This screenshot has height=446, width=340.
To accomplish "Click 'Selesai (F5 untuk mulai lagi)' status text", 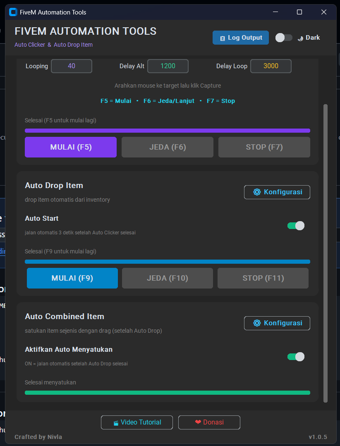I will [x=61, y=120].
